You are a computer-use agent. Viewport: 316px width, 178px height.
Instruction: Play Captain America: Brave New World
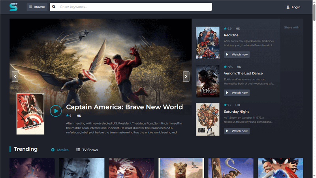pyautogui.click(x=56, y=111)
